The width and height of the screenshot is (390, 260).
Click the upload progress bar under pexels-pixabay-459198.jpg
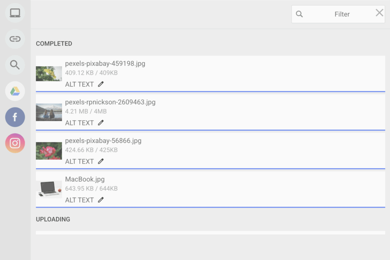click(x=211, y=91)
